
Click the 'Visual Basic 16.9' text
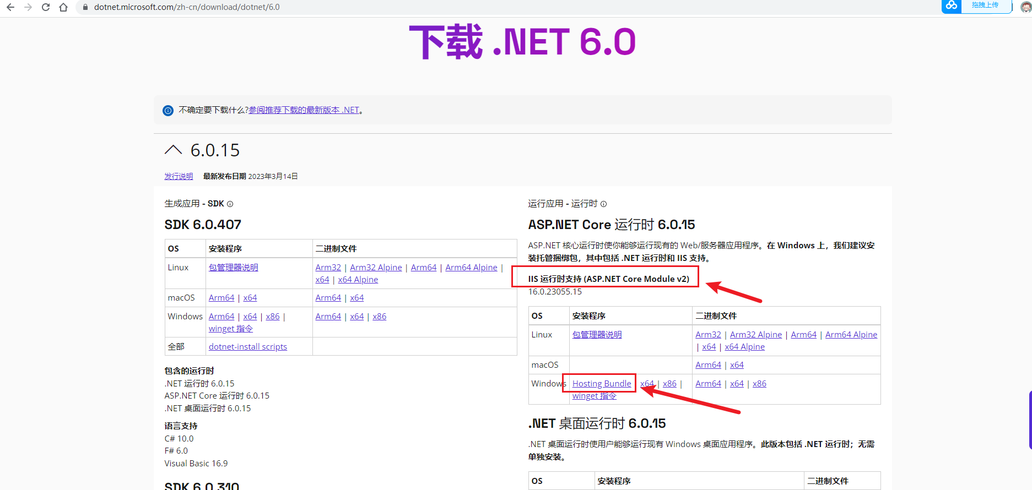[196, 464]
